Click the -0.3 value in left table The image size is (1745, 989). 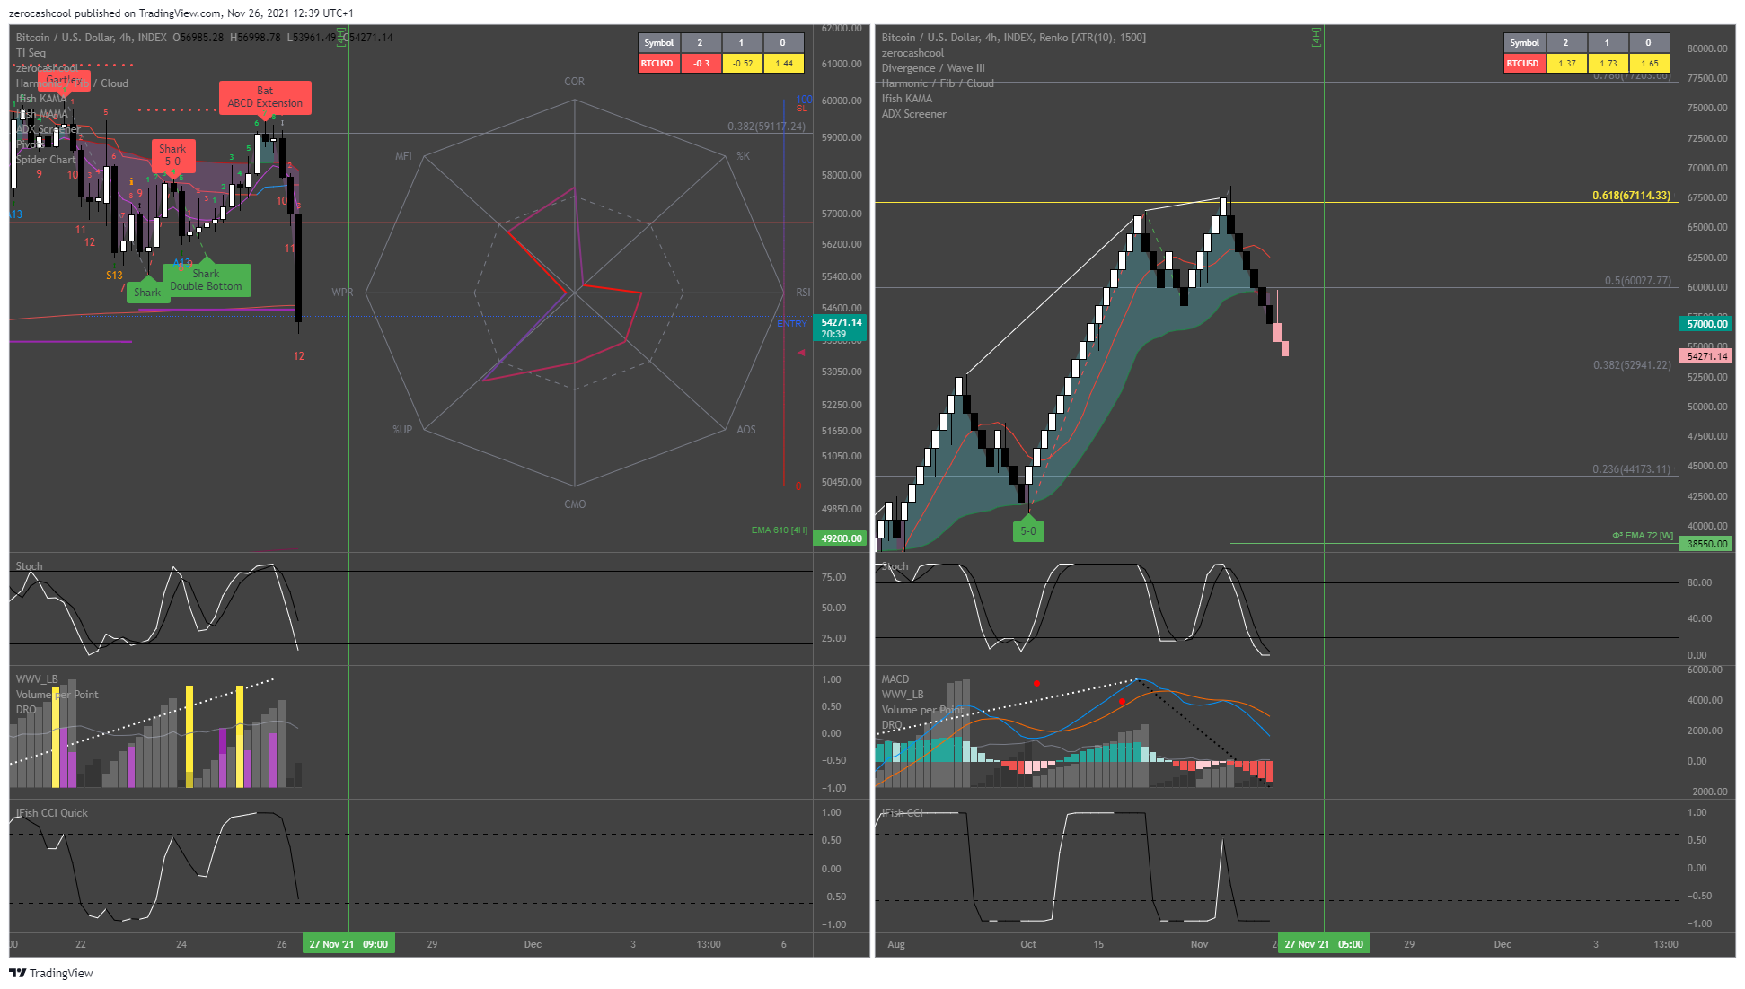[x=701, y=64]
